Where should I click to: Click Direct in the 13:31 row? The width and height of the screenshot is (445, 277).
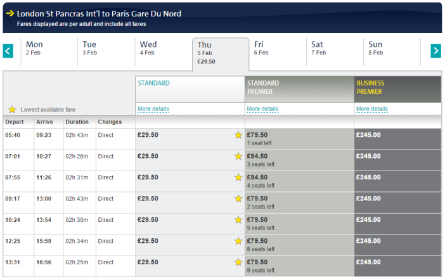coord(106,262)
